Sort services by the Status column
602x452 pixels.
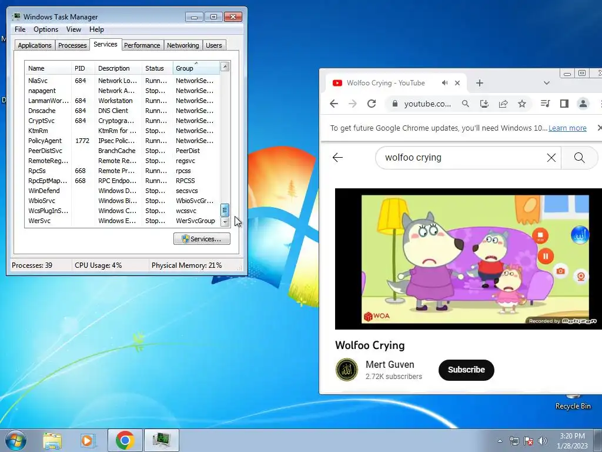tap(158, 68)
